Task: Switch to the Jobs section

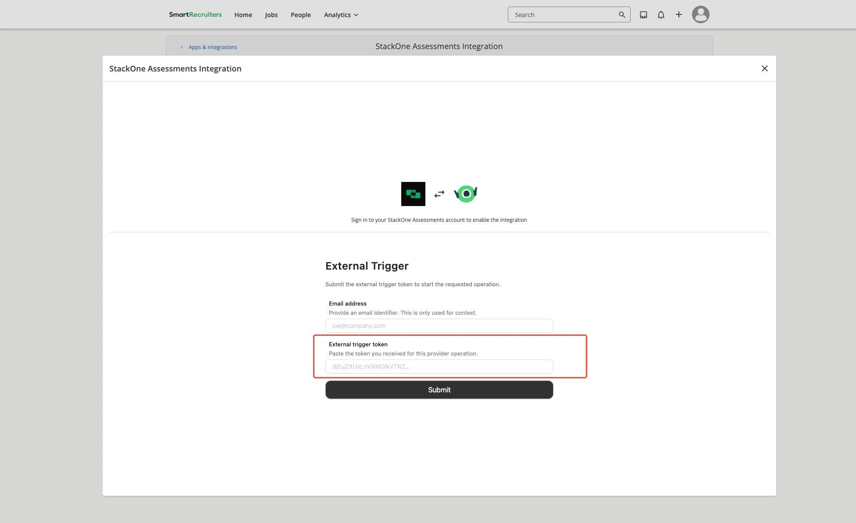Action: click(271, 14)
